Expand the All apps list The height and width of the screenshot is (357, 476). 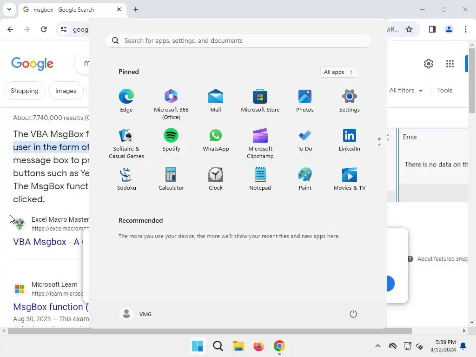[x=338, y=72]
